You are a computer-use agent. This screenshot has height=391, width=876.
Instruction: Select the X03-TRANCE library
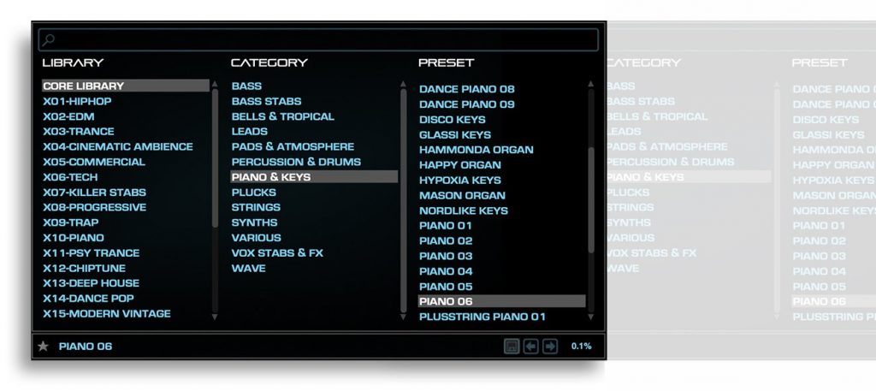coord(79,132)
